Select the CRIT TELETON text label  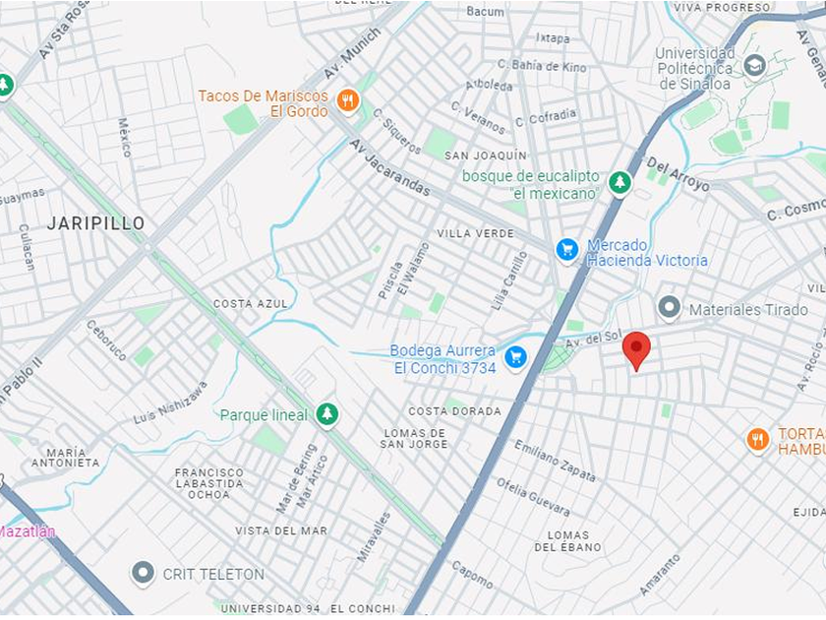pyautogui.click(x=214, y=574)
